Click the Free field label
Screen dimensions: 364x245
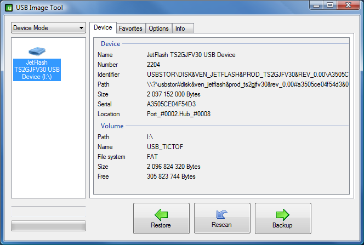pyautogui.click(x=103, y=176)
